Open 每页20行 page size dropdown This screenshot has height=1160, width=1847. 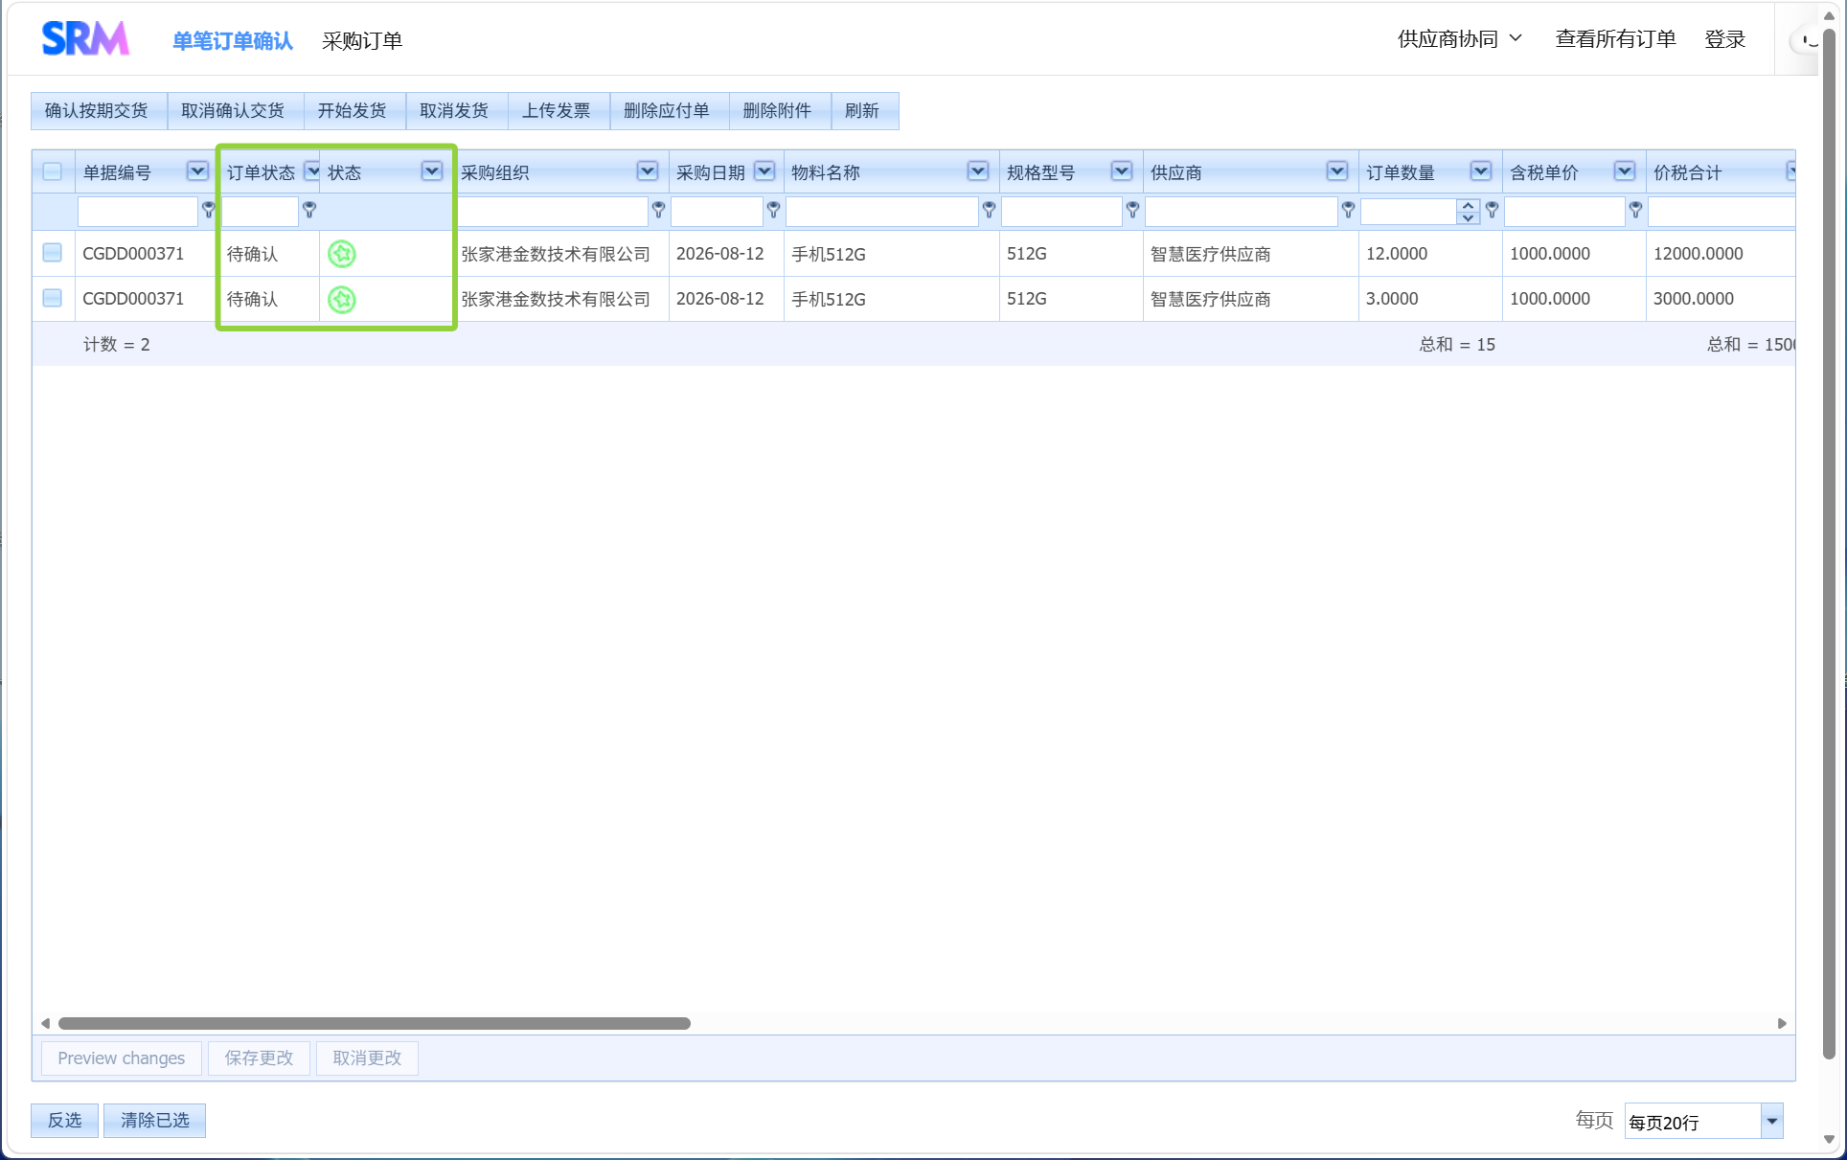click(1771, 1121)
